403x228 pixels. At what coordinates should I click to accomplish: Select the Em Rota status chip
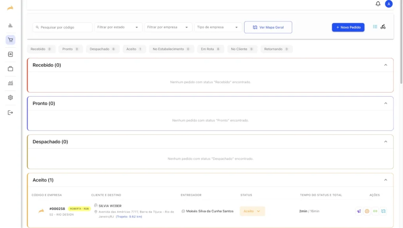(211, 49)
